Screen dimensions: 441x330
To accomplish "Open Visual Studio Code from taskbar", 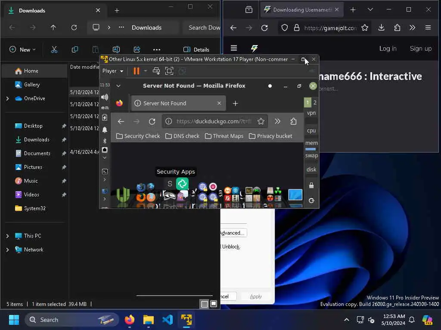I will coord(168,320).
